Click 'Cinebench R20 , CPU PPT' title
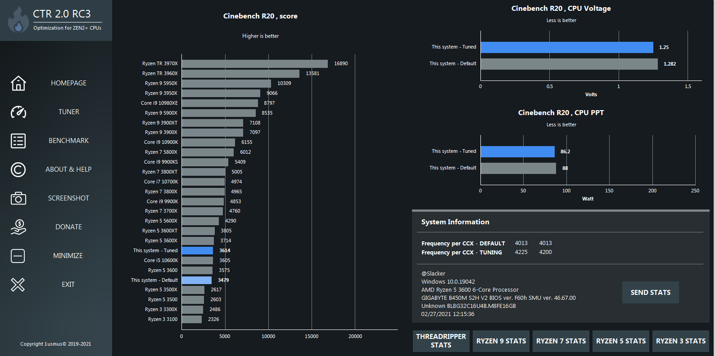The width and height of the screenshot is (715, 356). pos(561,113)
